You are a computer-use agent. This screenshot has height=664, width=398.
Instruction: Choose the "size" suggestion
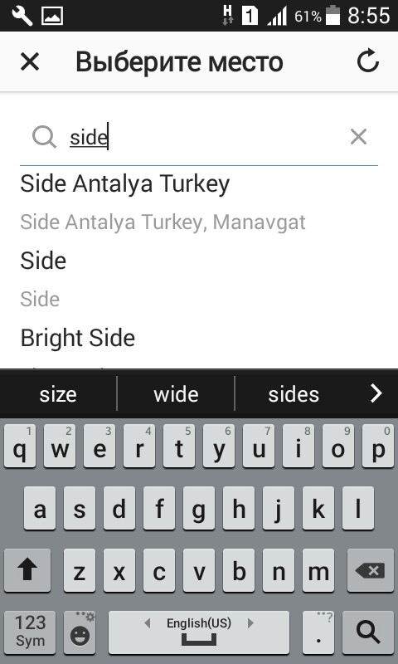[58, 394]
